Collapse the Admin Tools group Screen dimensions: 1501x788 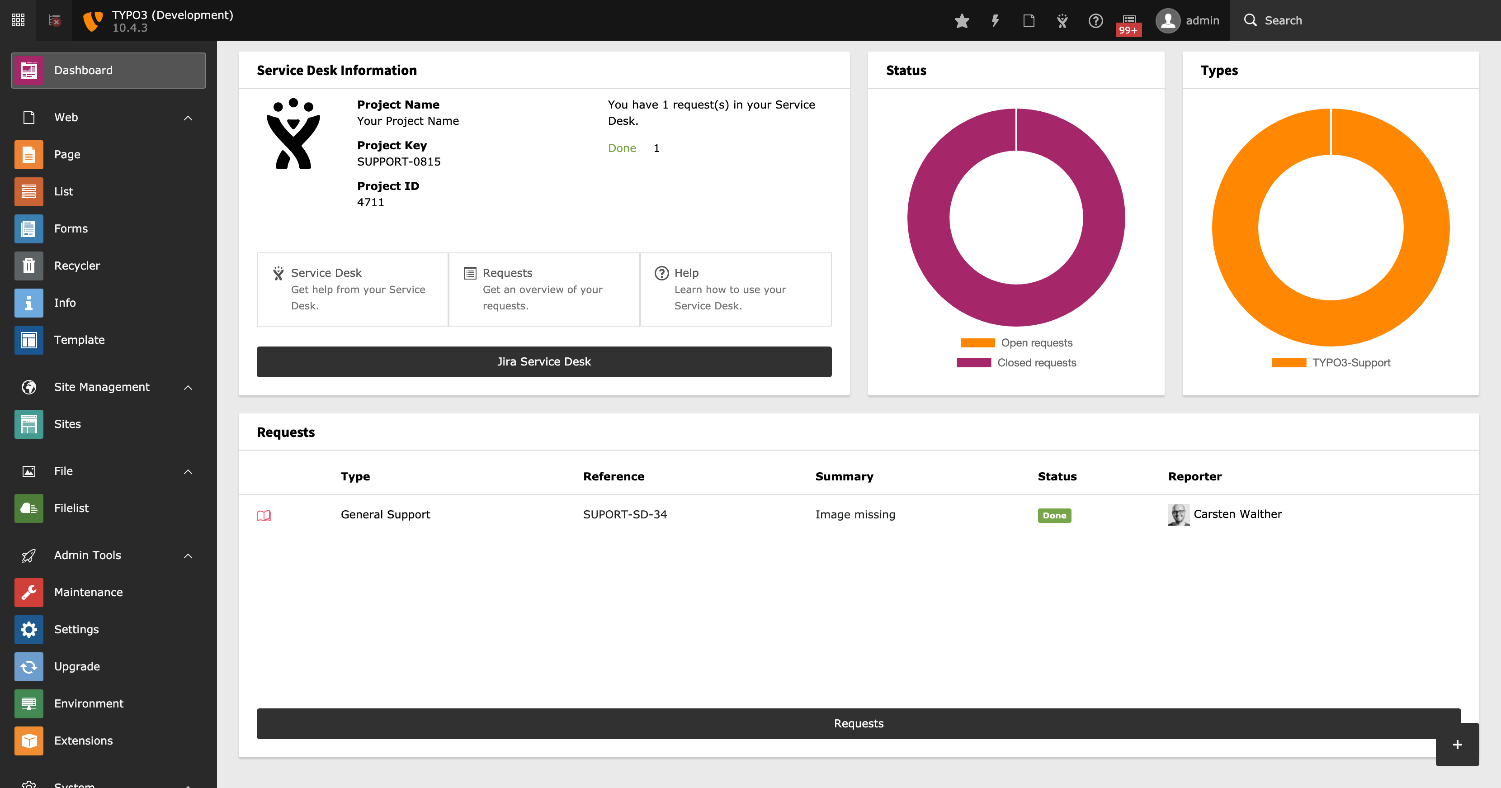click(188, 556)
